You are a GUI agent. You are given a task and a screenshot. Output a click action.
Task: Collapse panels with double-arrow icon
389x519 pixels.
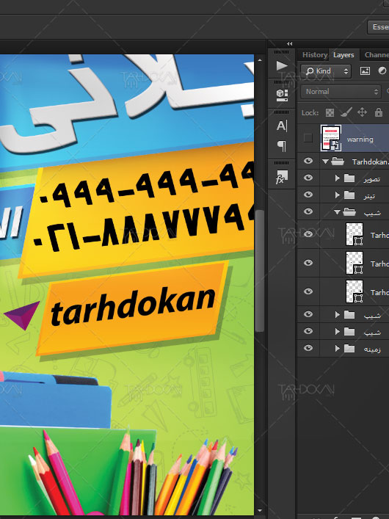(290, 44)
